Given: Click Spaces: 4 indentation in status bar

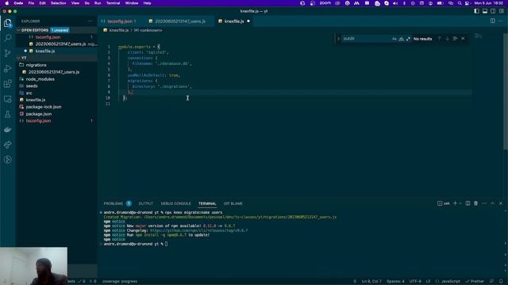Looking at the screenshot, I should pyautogui.click(x=395, y=281).
